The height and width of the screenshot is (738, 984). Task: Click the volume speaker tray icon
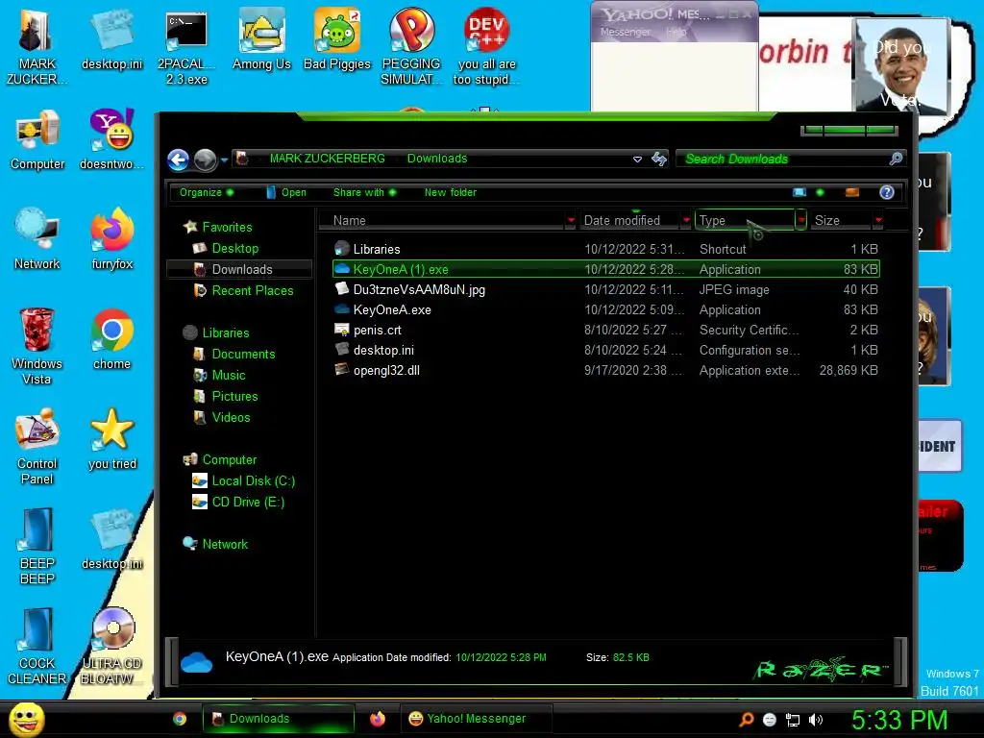tap(815, 720)
